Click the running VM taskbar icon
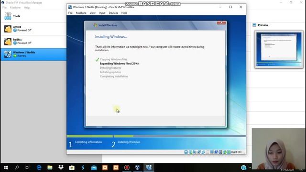 149,168
